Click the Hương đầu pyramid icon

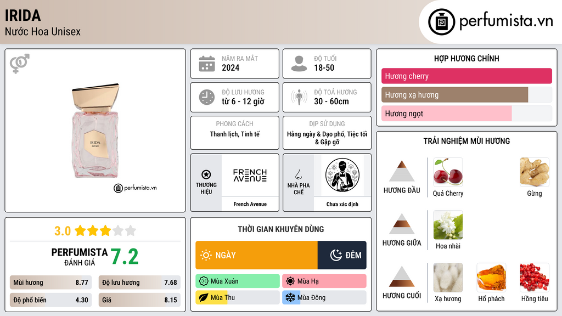402,171
